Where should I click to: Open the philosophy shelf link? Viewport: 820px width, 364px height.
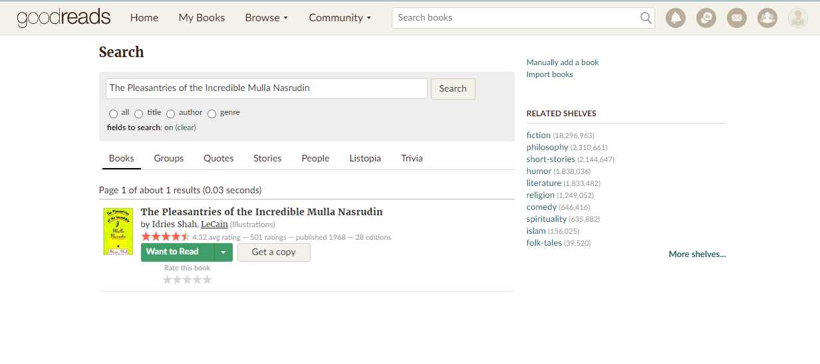pos(547,147)
